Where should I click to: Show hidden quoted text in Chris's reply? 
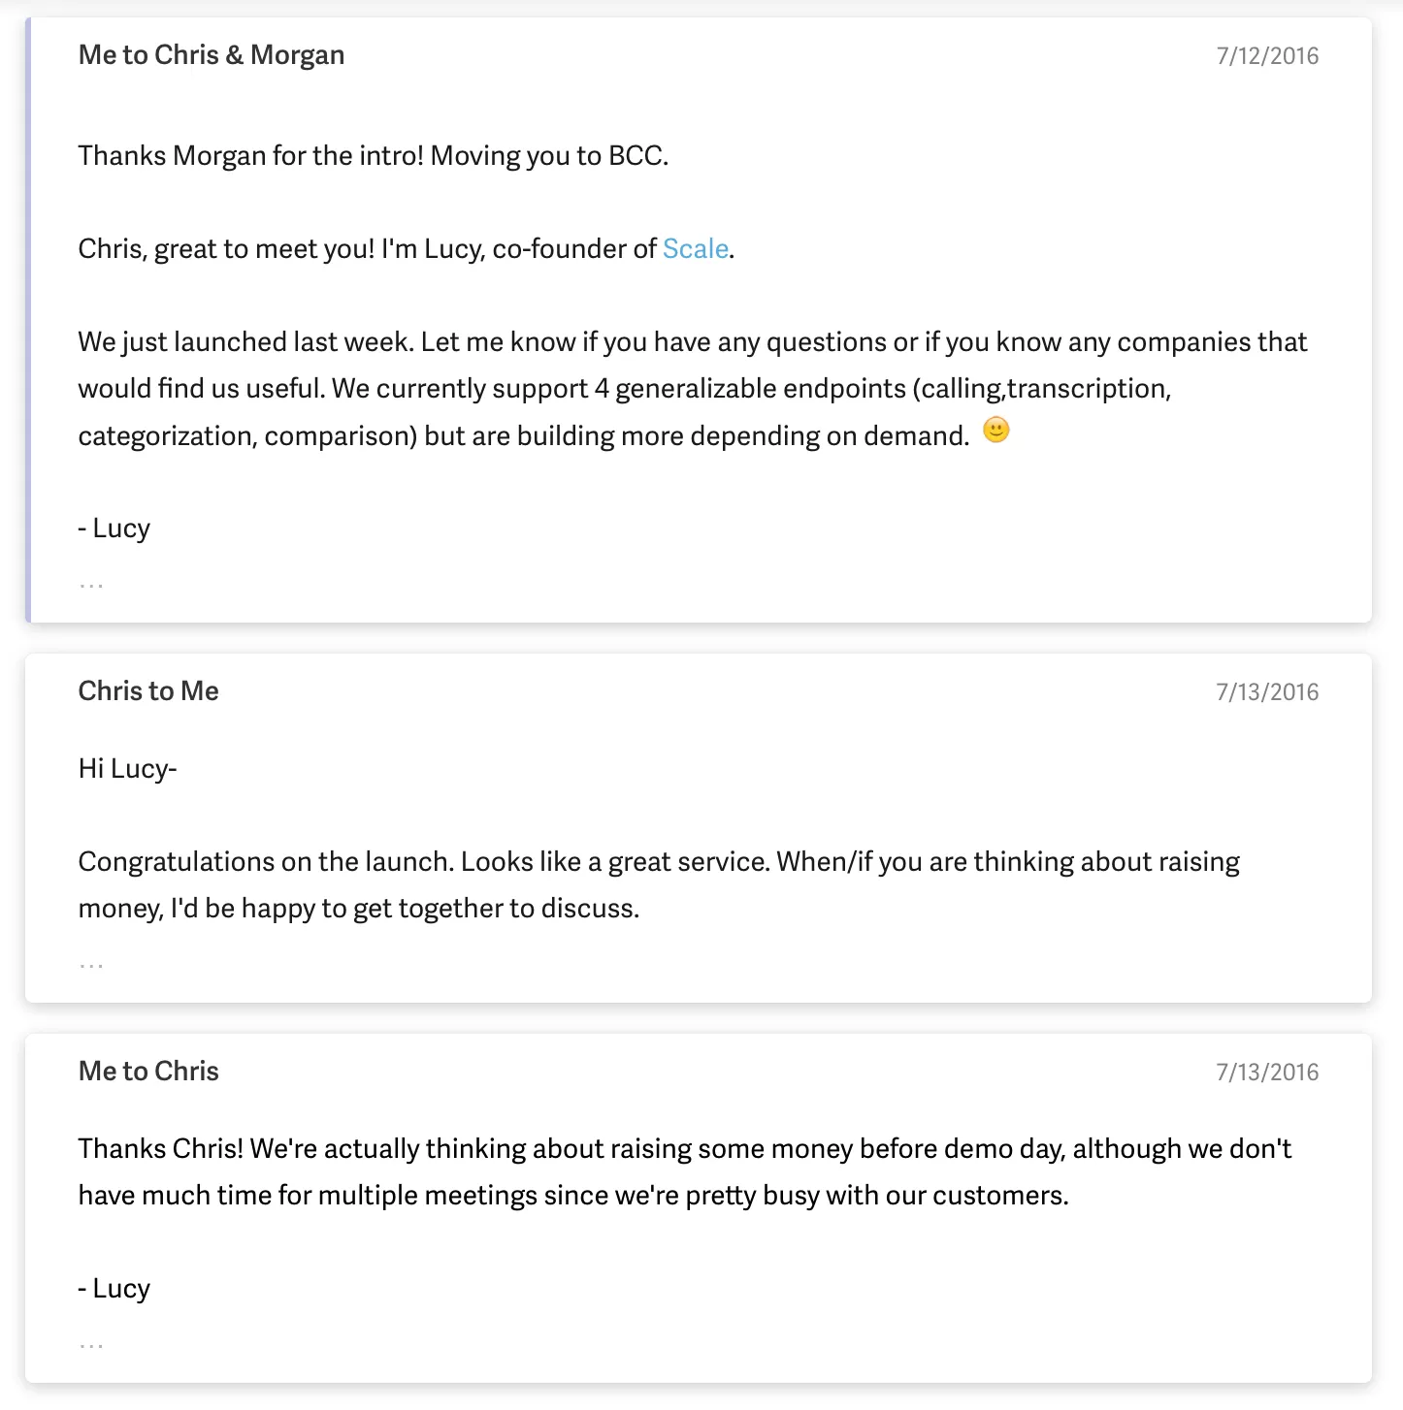(91, 965)
